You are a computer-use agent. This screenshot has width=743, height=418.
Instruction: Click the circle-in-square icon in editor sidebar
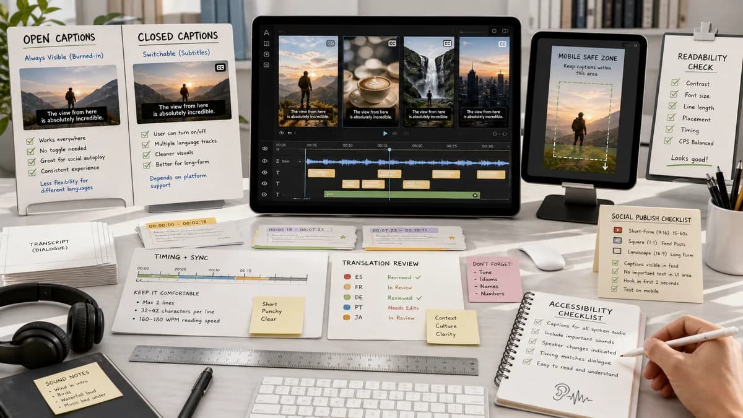[266, 54]
